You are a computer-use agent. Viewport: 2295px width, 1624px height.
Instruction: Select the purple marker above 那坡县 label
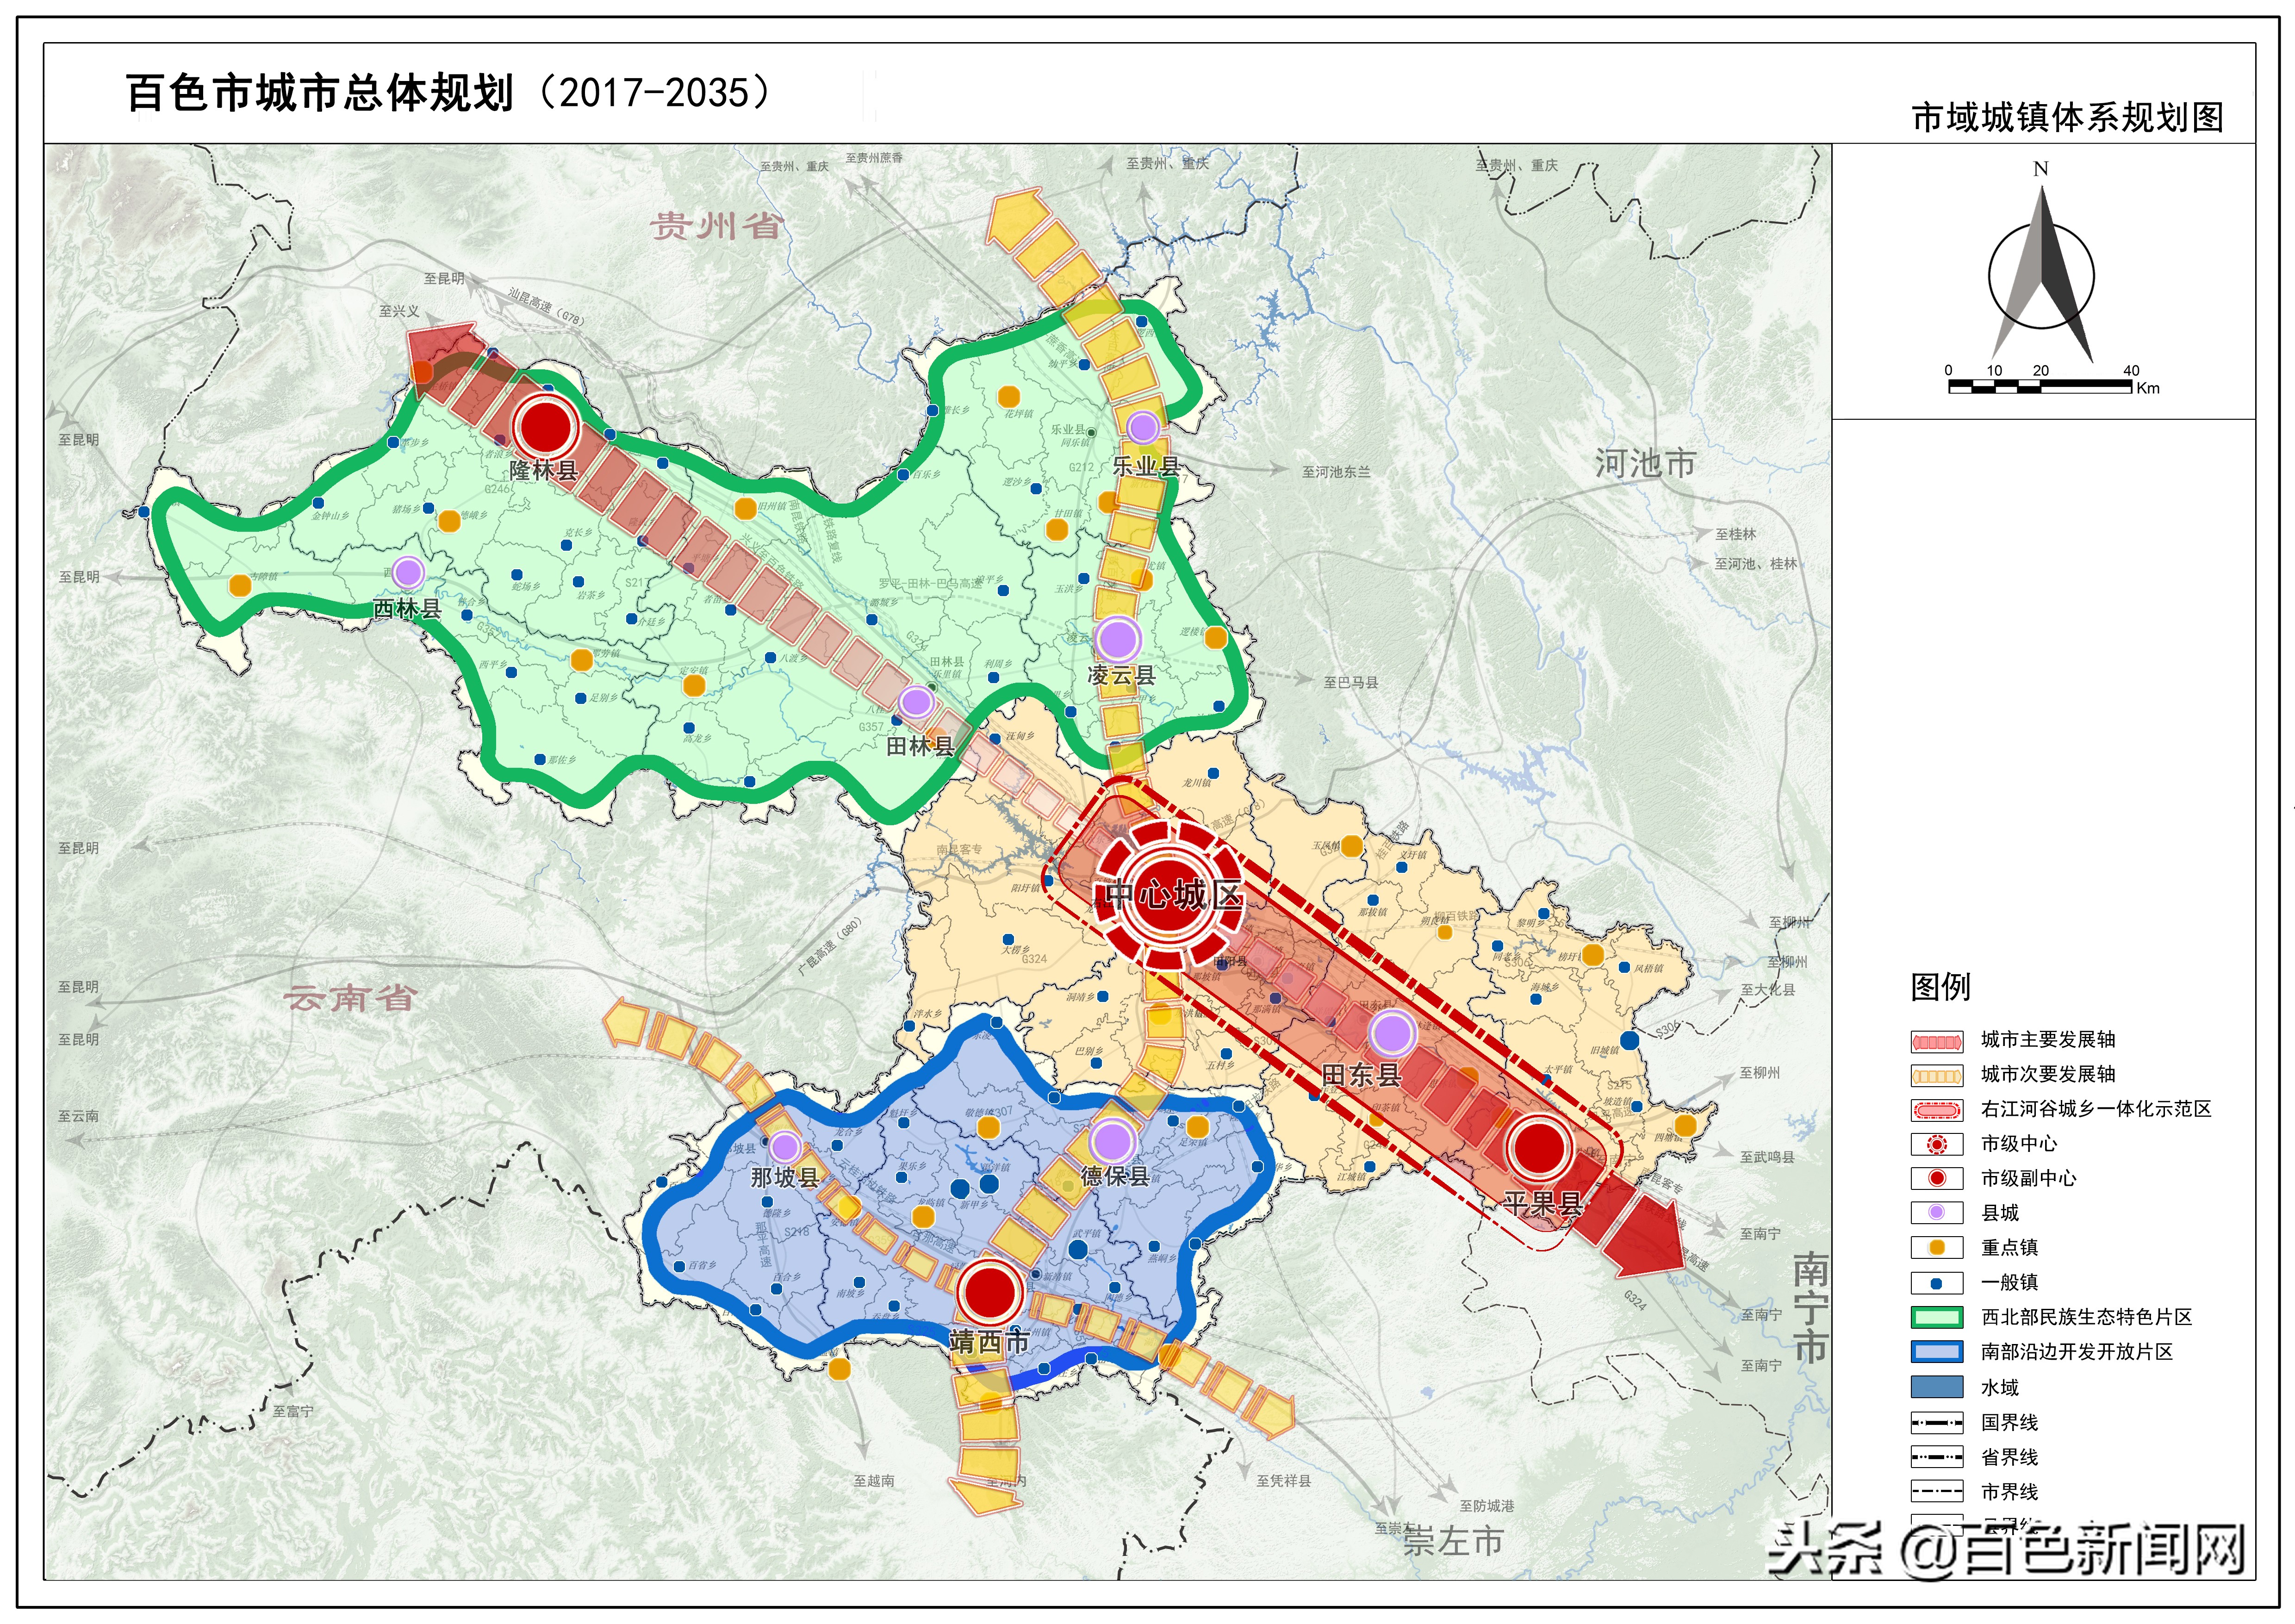[785, 1147]
